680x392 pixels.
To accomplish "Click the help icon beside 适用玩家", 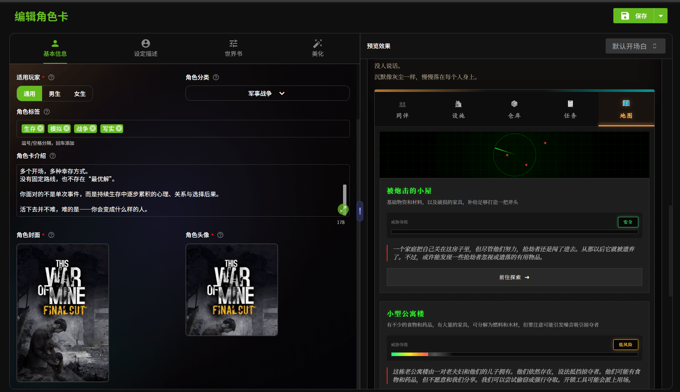I will click(51, 77).
